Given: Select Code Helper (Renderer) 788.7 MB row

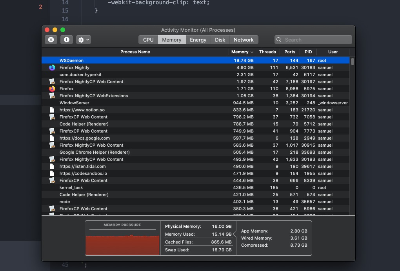Looking at the screenshot, I should pyautogui.click(x=196, y=124).
